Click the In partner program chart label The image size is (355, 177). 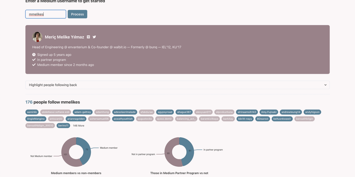tap(213, 150)
